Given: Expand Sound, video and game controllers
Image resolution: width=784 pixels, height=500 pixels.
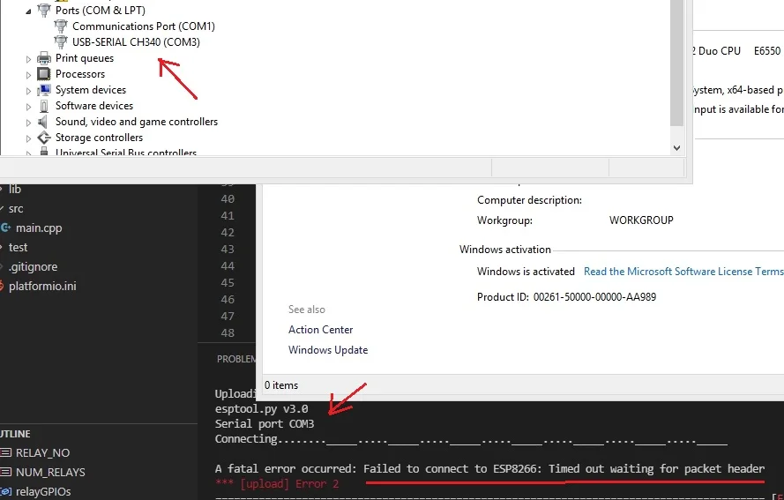Looking at the screenshot, I should [x=28, y=123].
